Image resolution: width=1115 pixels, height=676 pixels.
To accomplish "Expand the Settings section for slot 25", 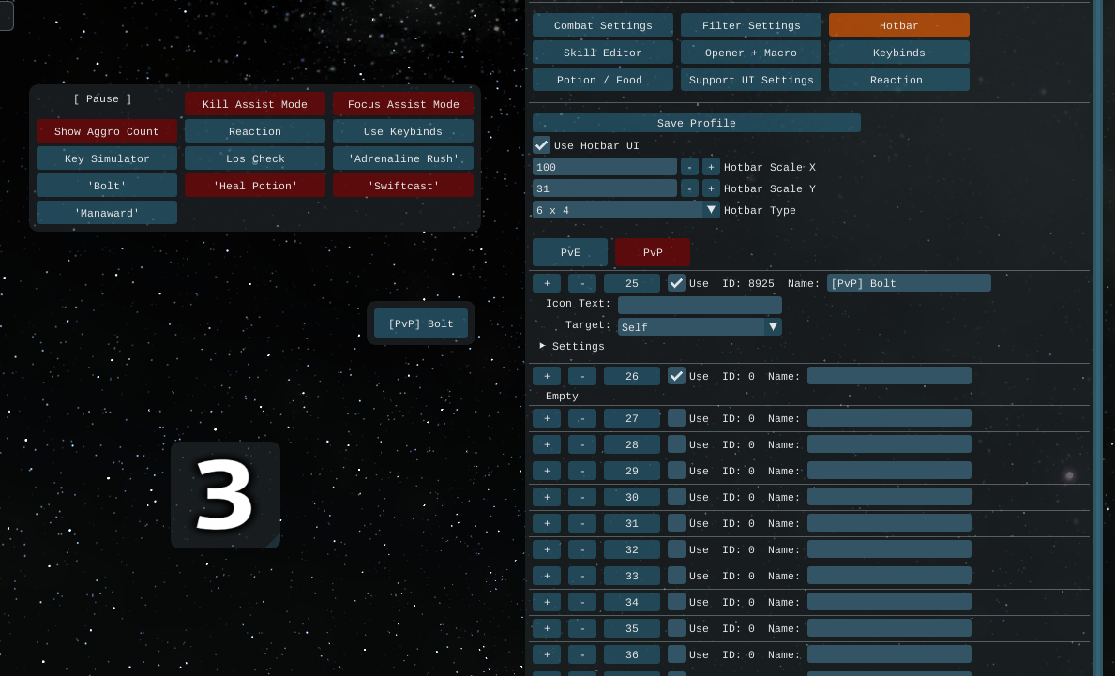I will pos(543,346).
